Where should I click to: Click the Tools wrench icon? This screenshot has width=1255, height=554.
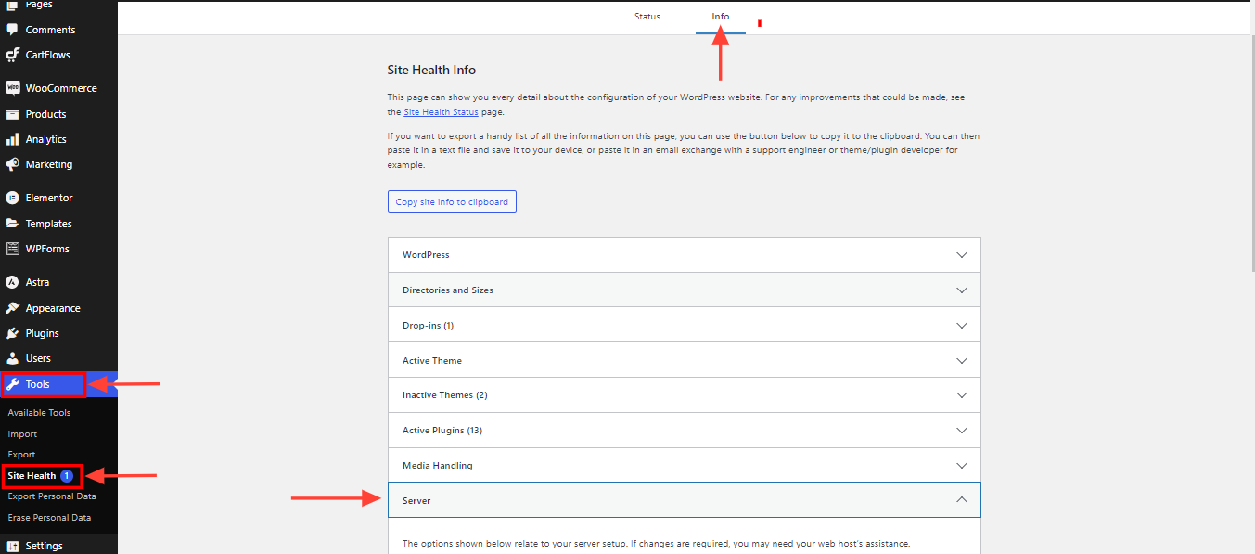tap(12, 384)
